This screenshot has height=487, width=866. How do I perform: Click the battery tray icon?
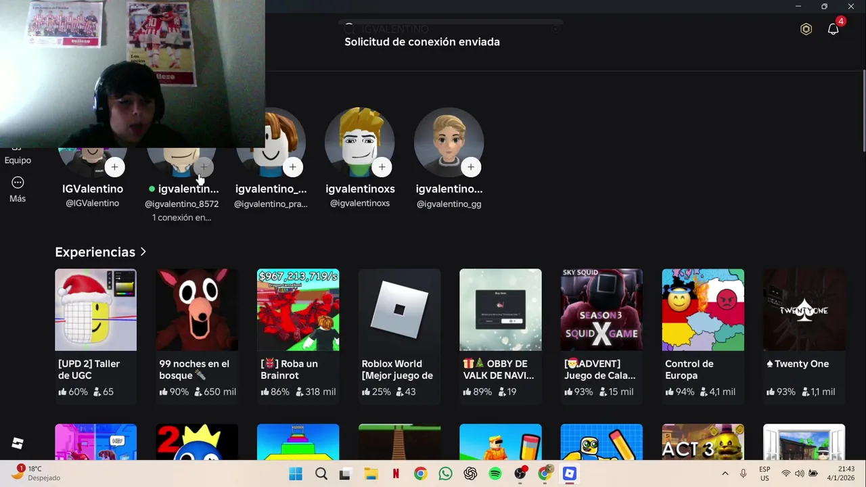813,473
